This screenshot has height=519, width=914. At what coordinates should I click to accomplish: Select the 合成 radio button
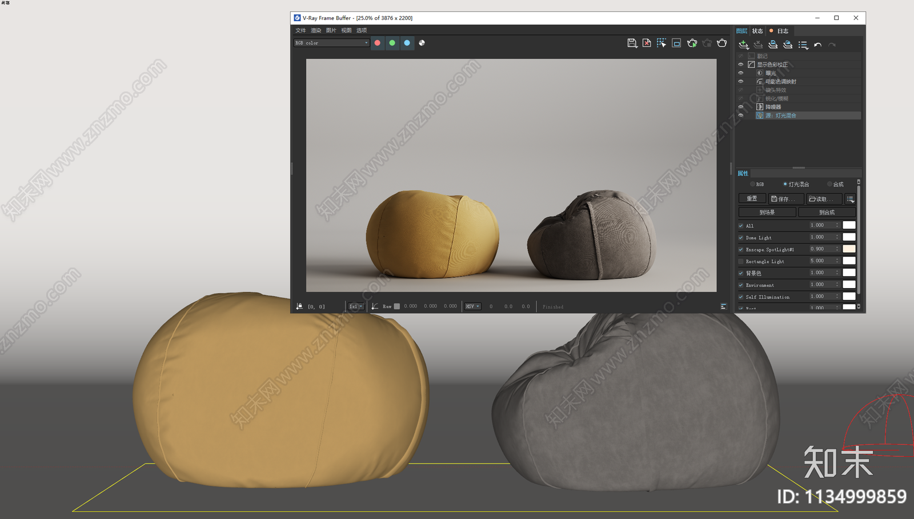[829, 184]
